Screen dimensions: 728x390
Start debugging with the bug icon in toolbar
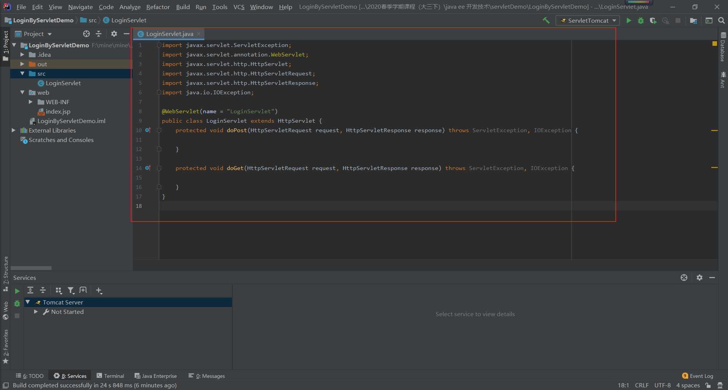(x=641, y=20)
